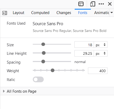Switch to the Computed tab
This screenshot has width=114, height=109.
[x=40, y=13]
